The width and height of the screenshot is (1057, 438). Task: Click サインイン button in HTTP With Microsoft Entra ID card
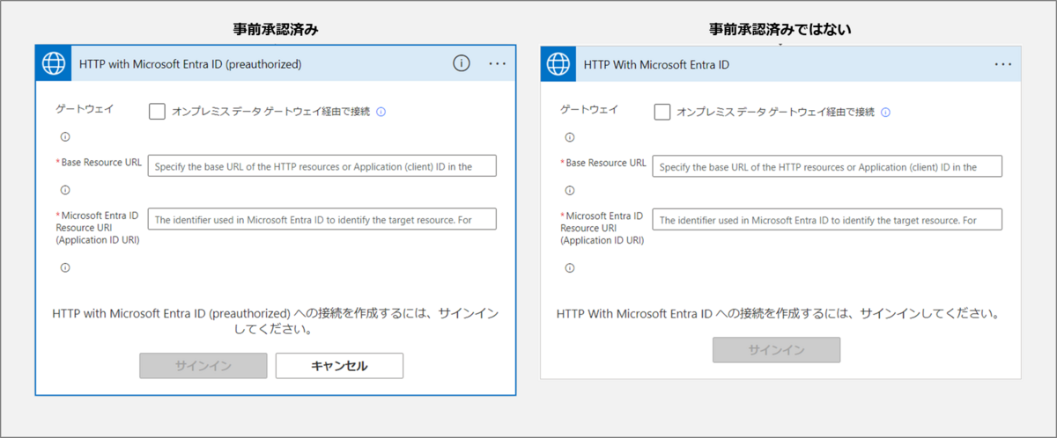(776, 350)
